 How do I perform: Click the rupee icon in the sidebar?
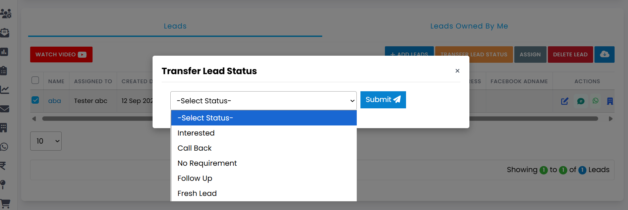(3, 166)
